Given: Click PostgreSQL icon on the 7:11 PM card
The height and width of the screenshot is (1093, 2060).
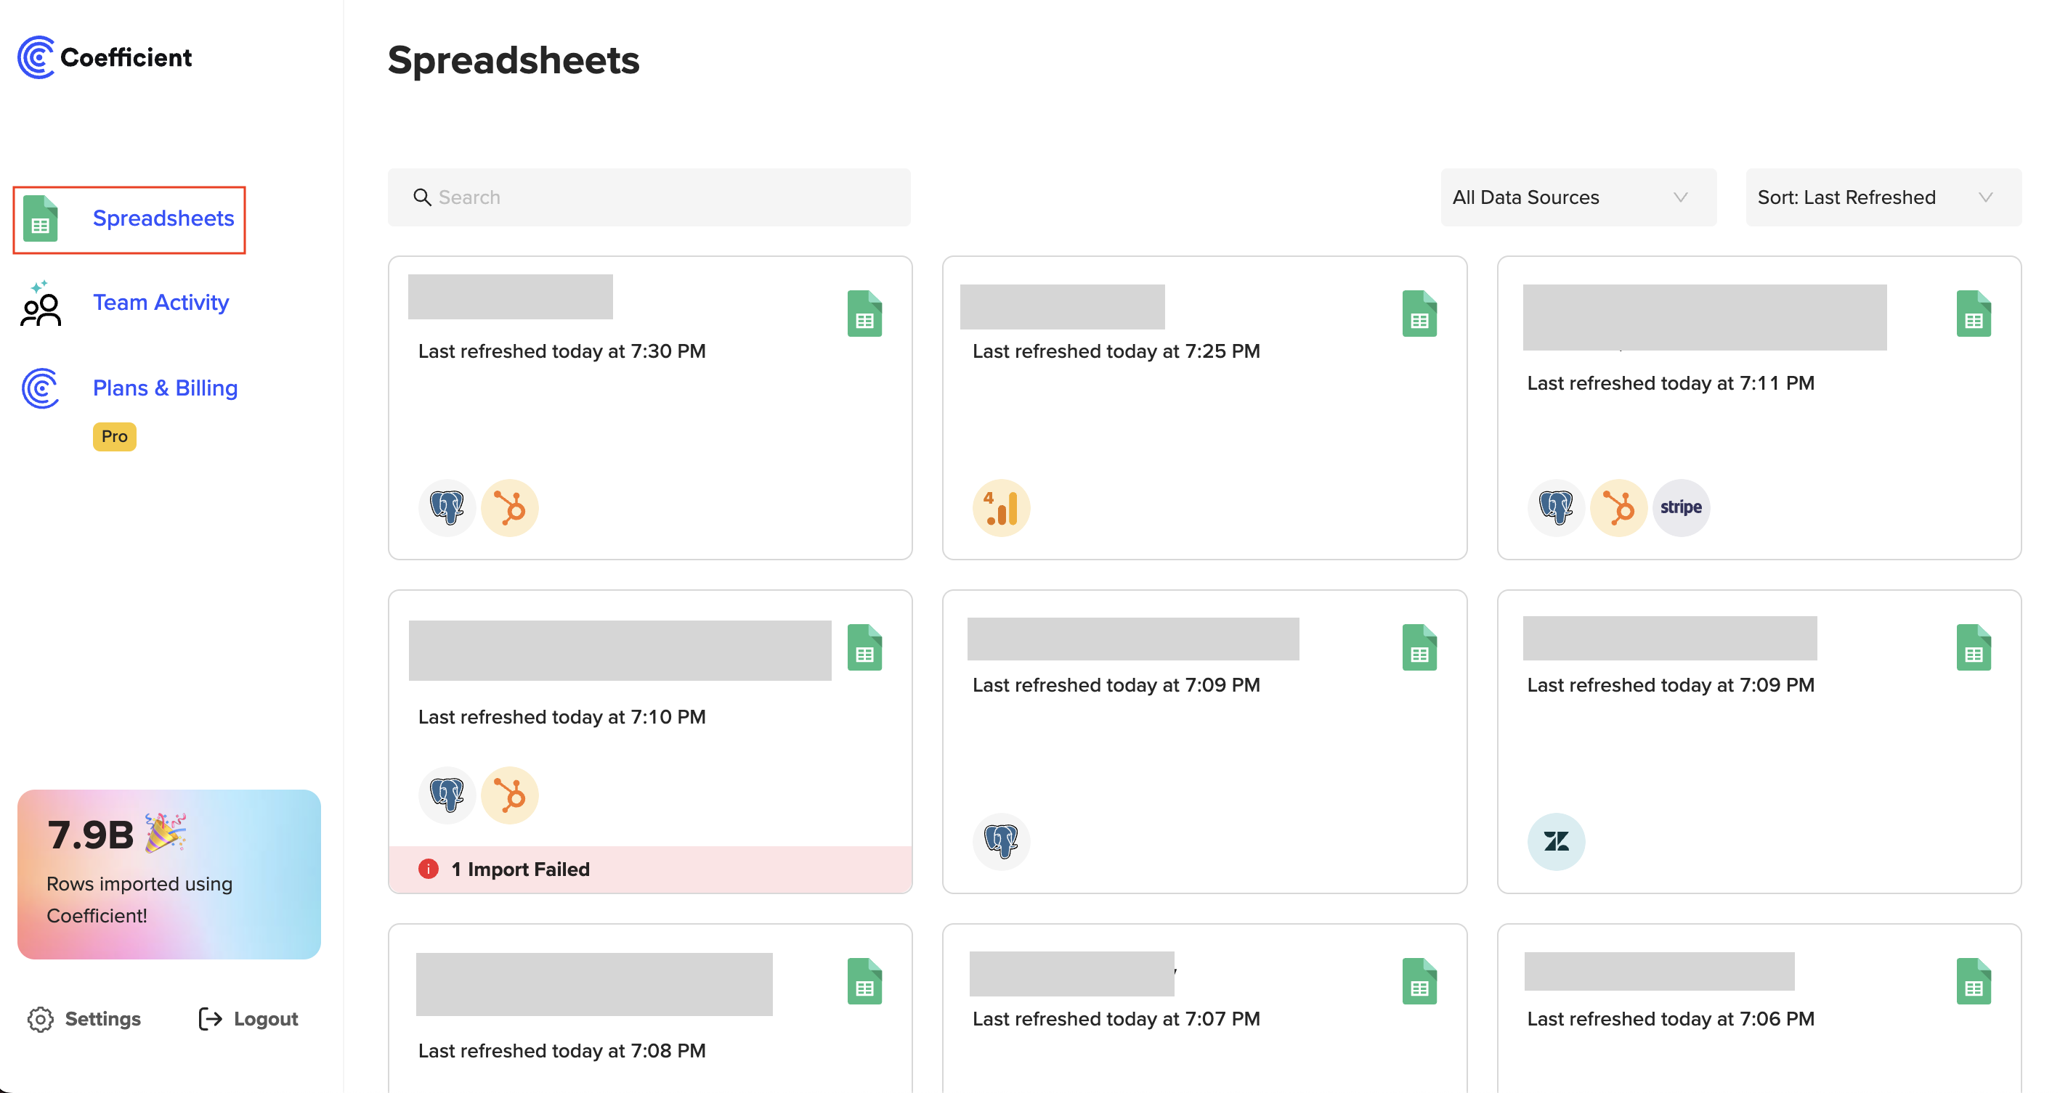Looking at the screenshot, I should click(1555, 507).
